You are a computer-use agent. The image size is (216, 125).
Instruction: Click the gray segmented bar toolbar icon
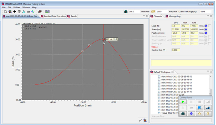click(x=28, y=12)
